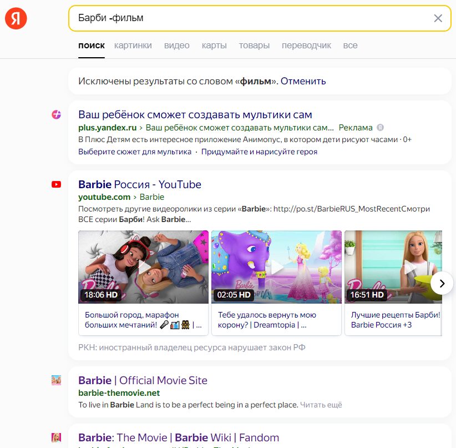Expand snippet with Читать ещё
The width and height of the screenshot is (456, 448).
point(321,405)
